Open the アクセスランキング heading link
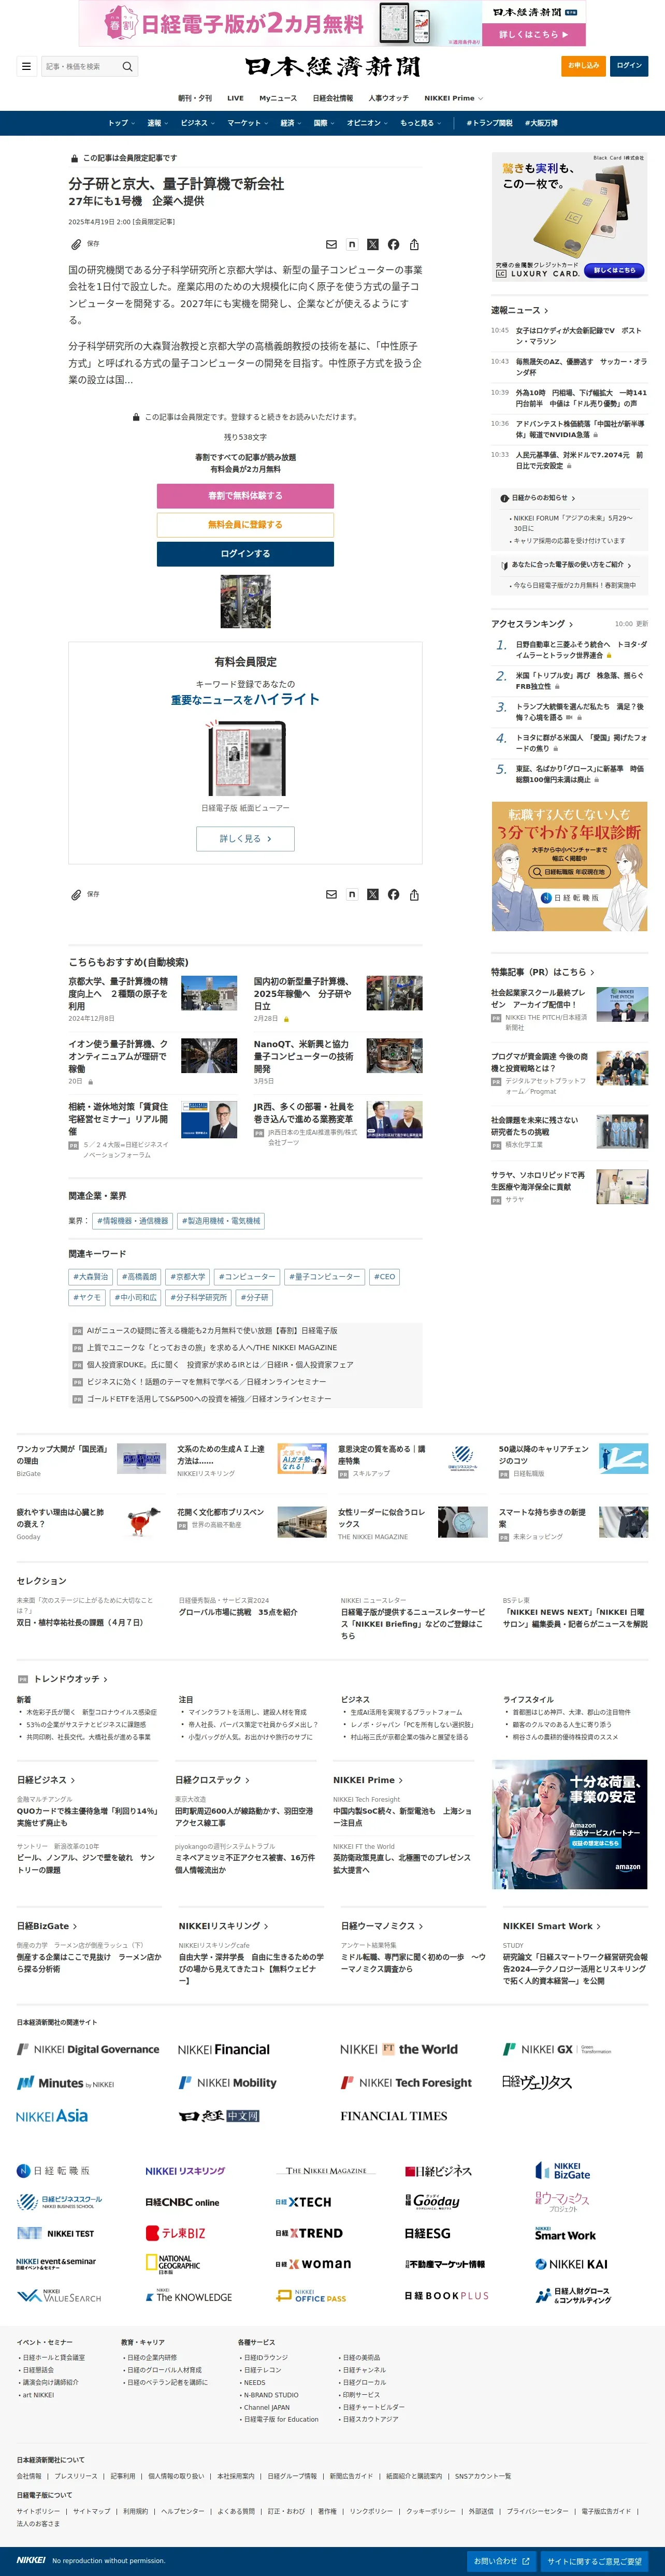 (532, 624)
